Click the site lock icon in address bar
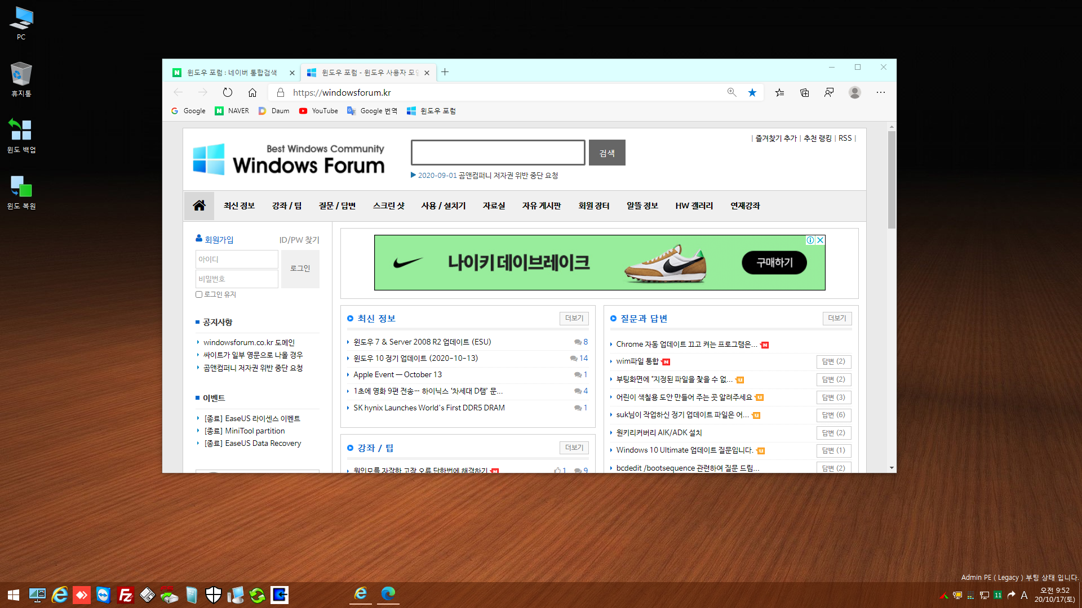1082x608 pixels. tap(281, 92)
